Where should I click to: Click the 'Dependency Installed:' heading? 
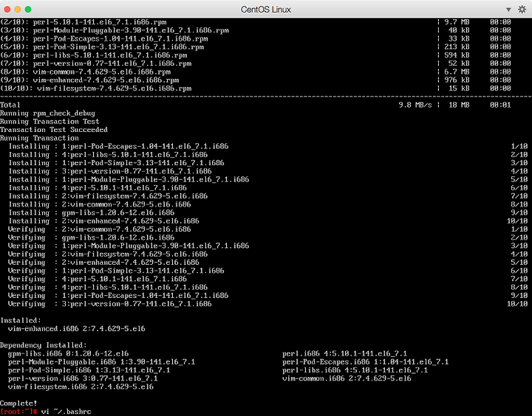44,345
